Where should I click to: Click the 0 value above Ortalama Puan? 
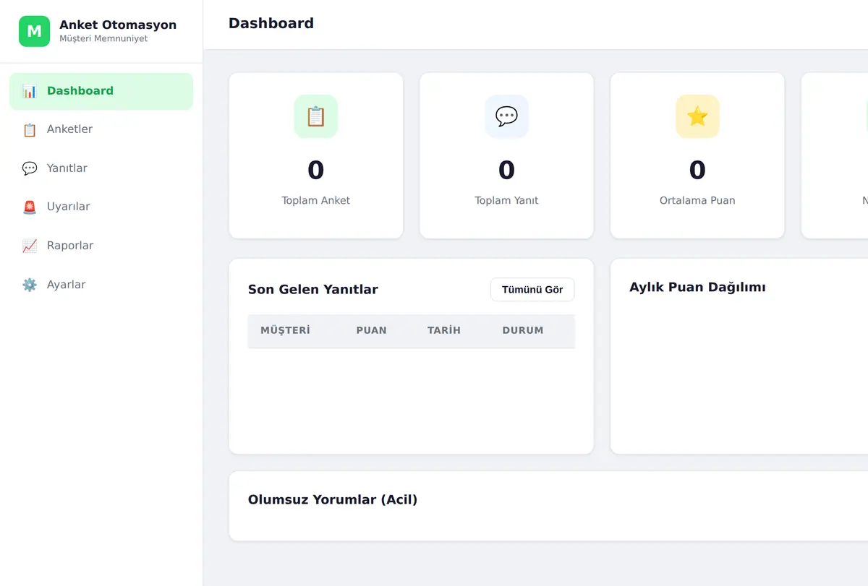(697, 171)
